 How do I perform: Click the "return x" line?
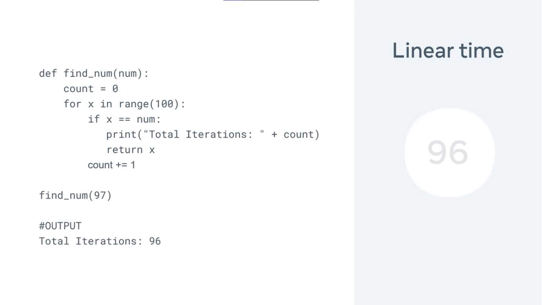[x=131, y=150]
